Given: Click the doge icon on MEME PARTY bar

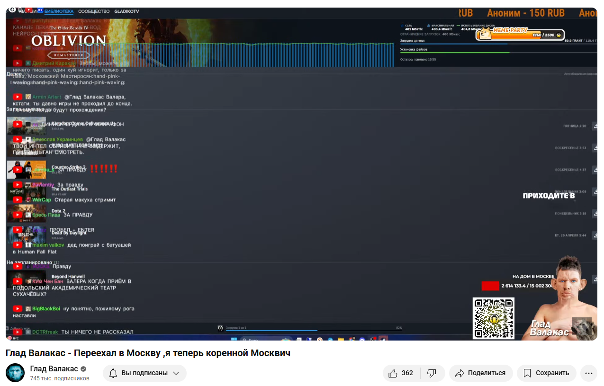Looking at the screenshot, I should click(485, 34).
